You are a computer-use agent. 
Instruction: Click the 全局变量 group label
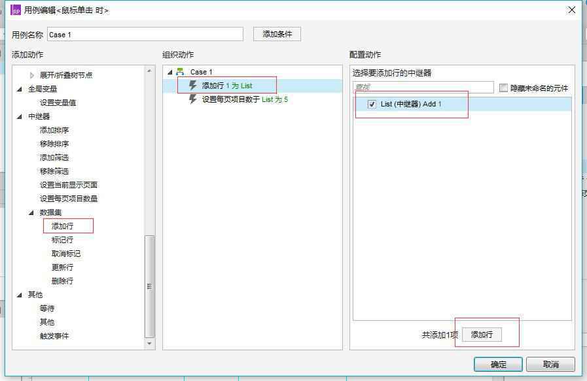click(43, 89)
